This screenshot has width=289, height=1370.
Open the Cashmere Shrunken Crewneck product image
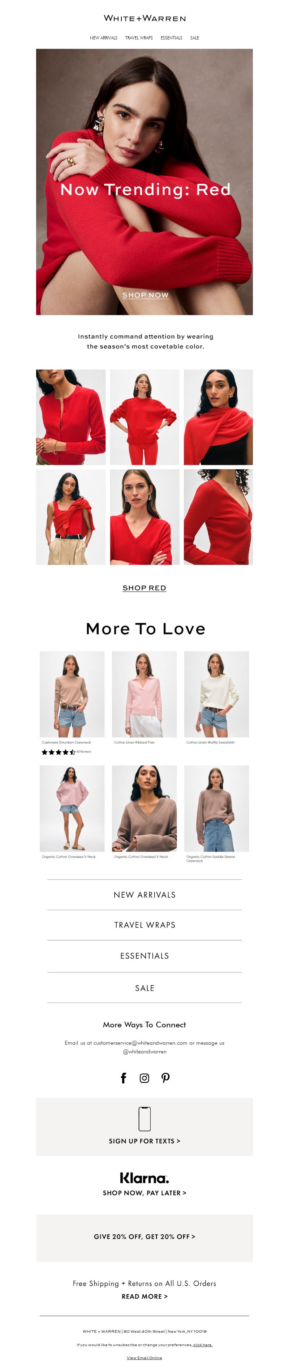[72, 694]
